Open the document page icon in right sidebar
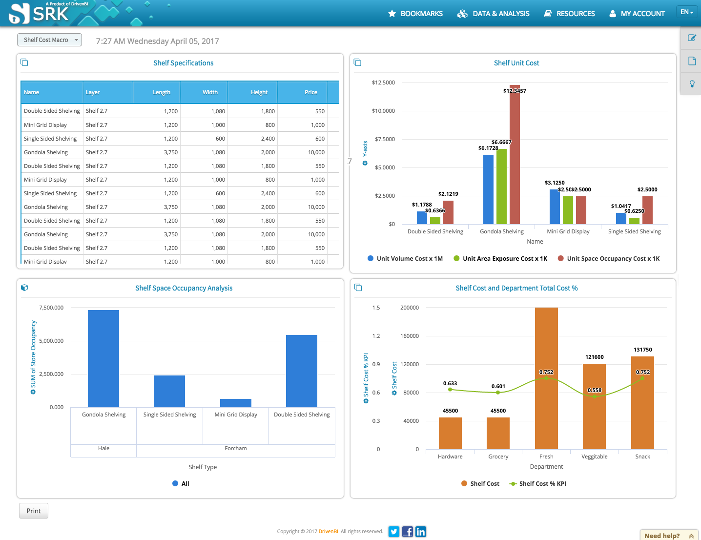Image resolution: width=701 pixels, height=540 pixels. 692,61
